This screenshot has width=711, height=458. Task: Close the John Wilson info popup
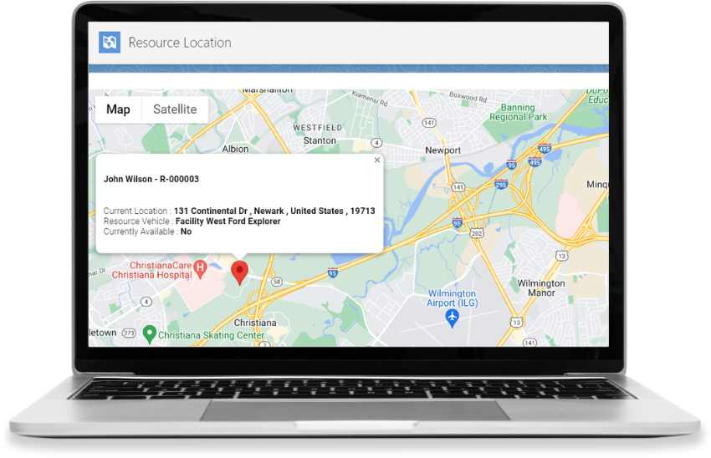click(x=376, y=160)
